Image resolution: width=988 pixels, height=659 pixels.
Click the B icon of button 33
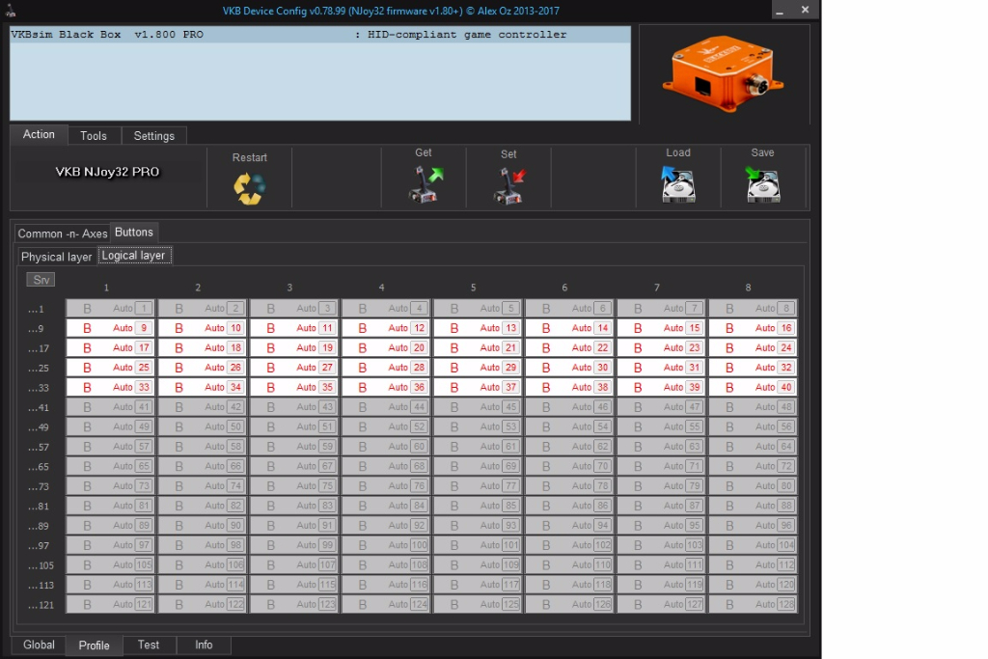coord(87,387)
